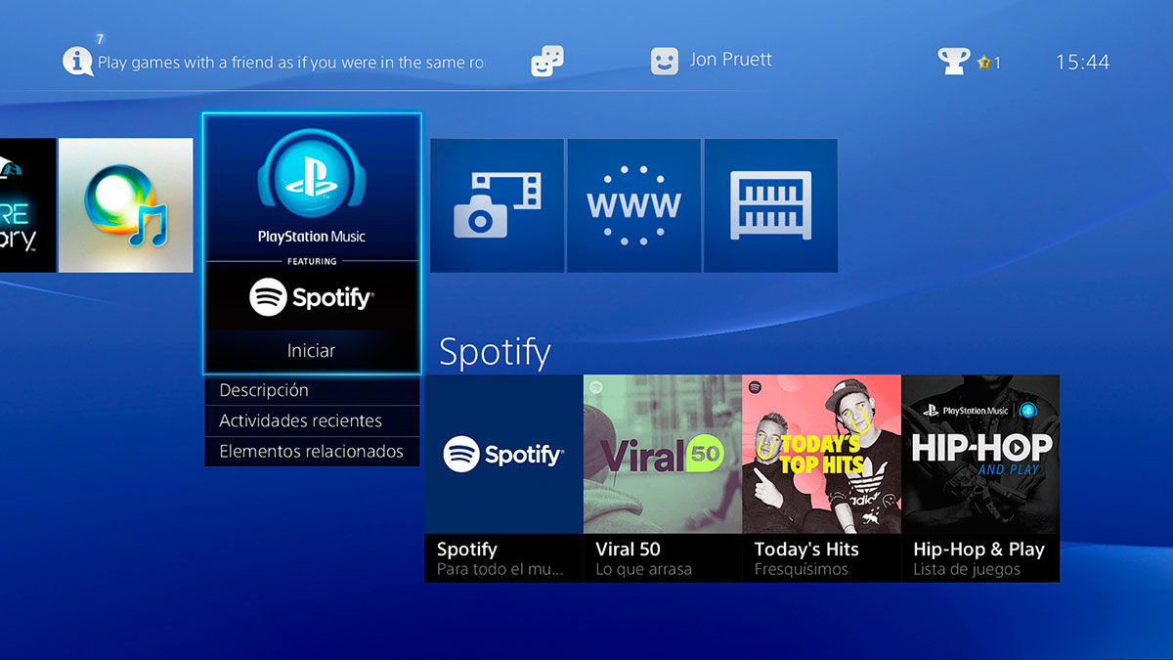Click the Spotify section heading

coord(495,352)
